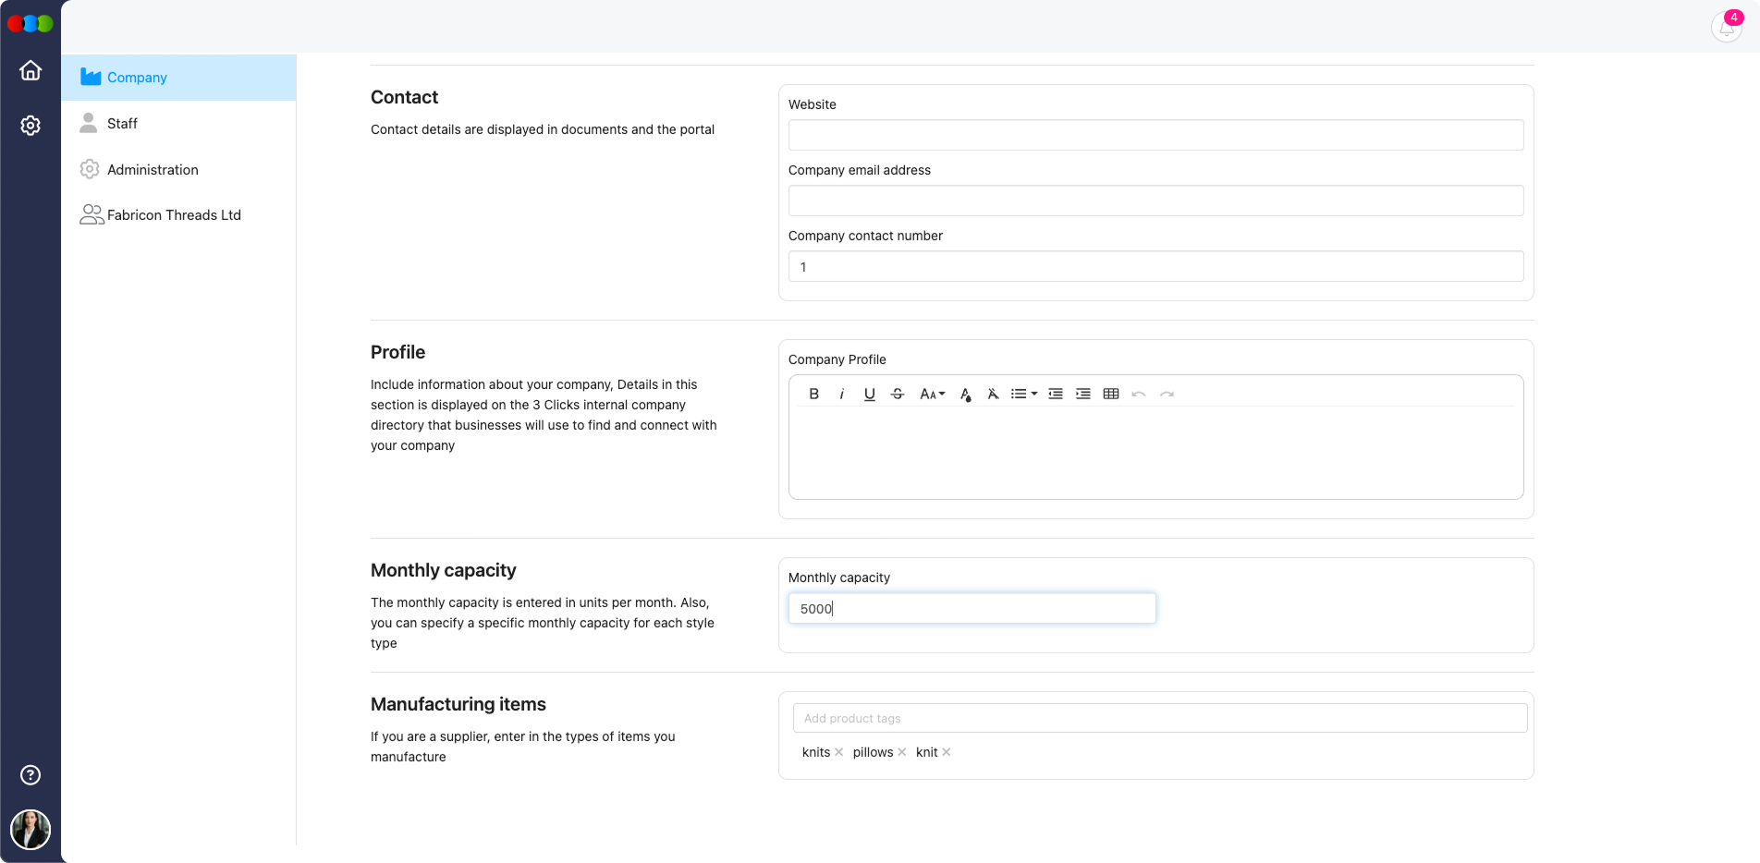The height and width of the screenshot is (863, 1760).
Task: Apply bold in the Company Profile editor
Action: point(813,394)
